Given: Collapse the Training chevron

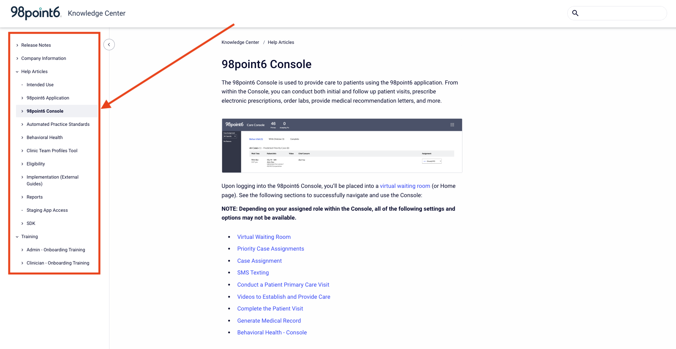Looking at the screenshot, I should (x=17, y=237).
